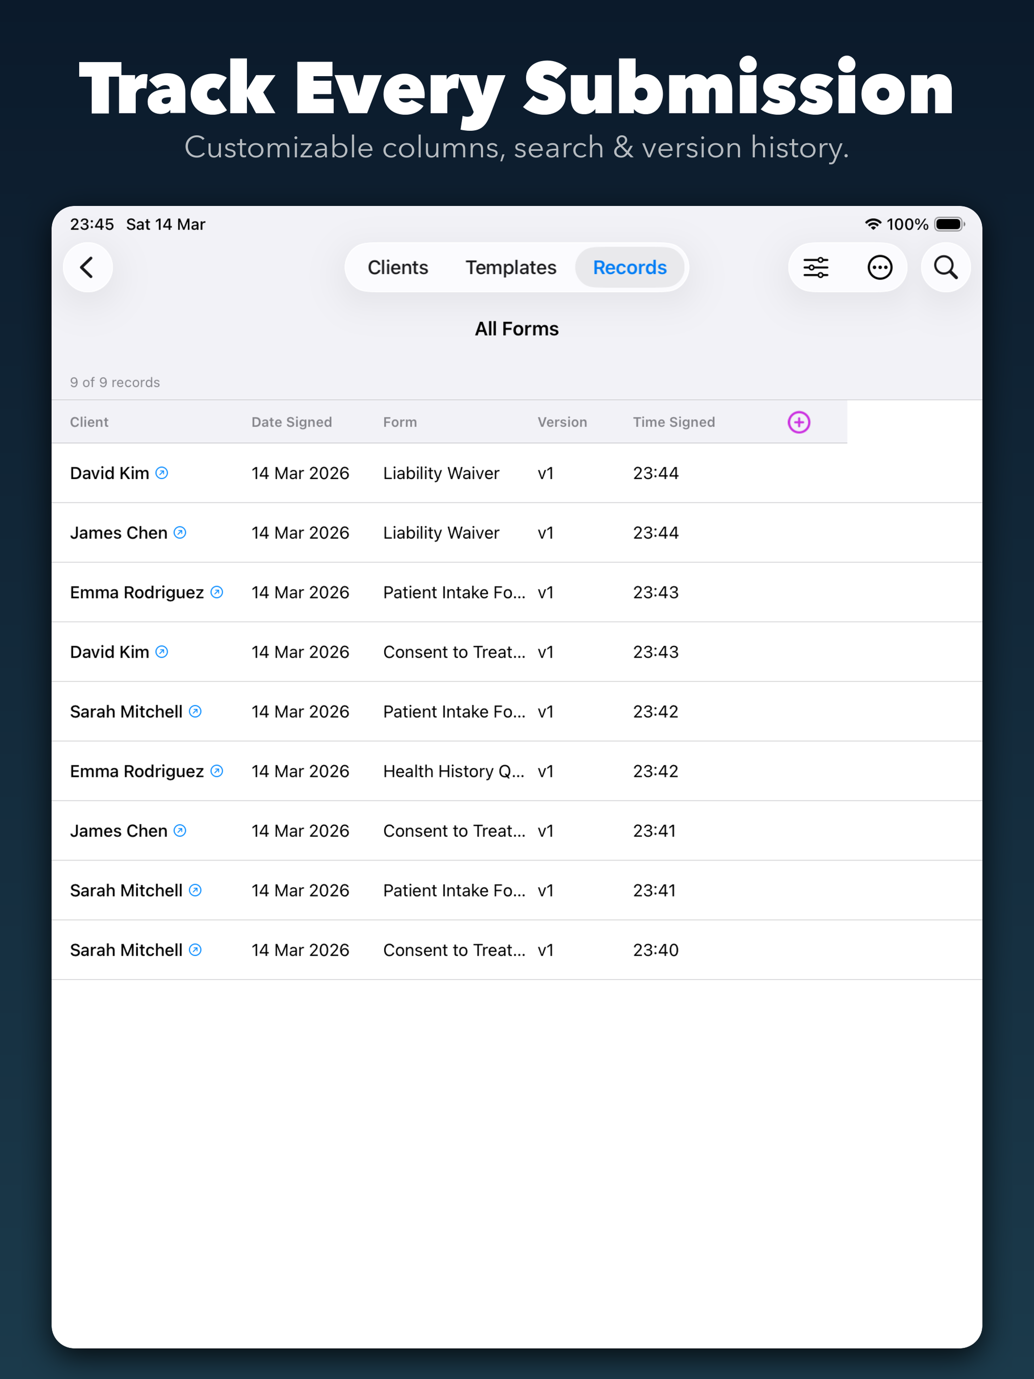This screenshot has width=1034, height=1379.
Task: Sort by the Client column header
Action: tap(89, 422)
